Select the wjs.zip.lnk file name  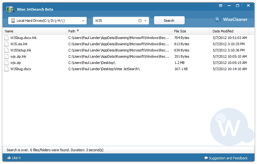pos(18,56)
